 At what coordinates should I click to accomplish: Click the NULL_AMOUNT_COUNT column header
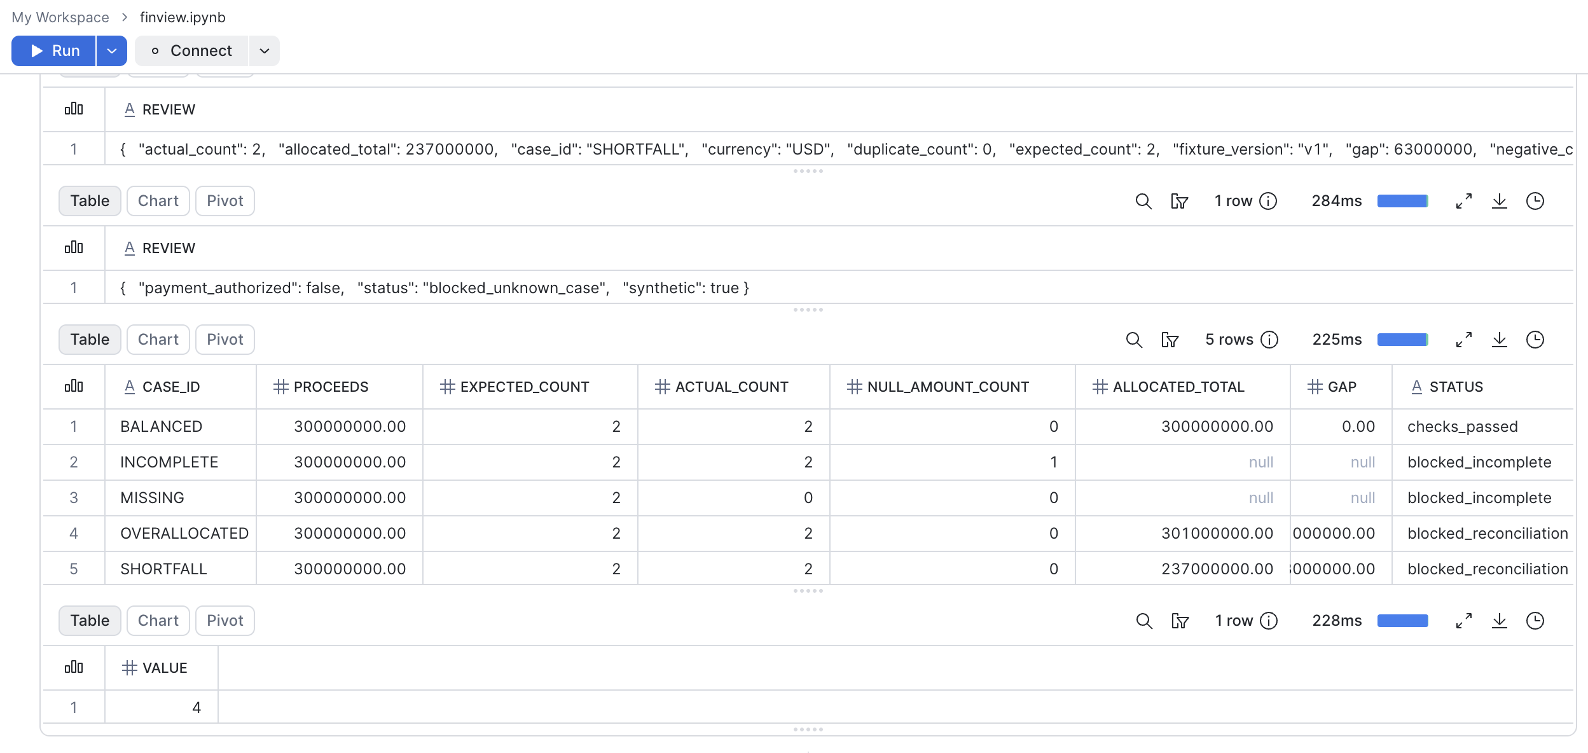click(952, 387)
